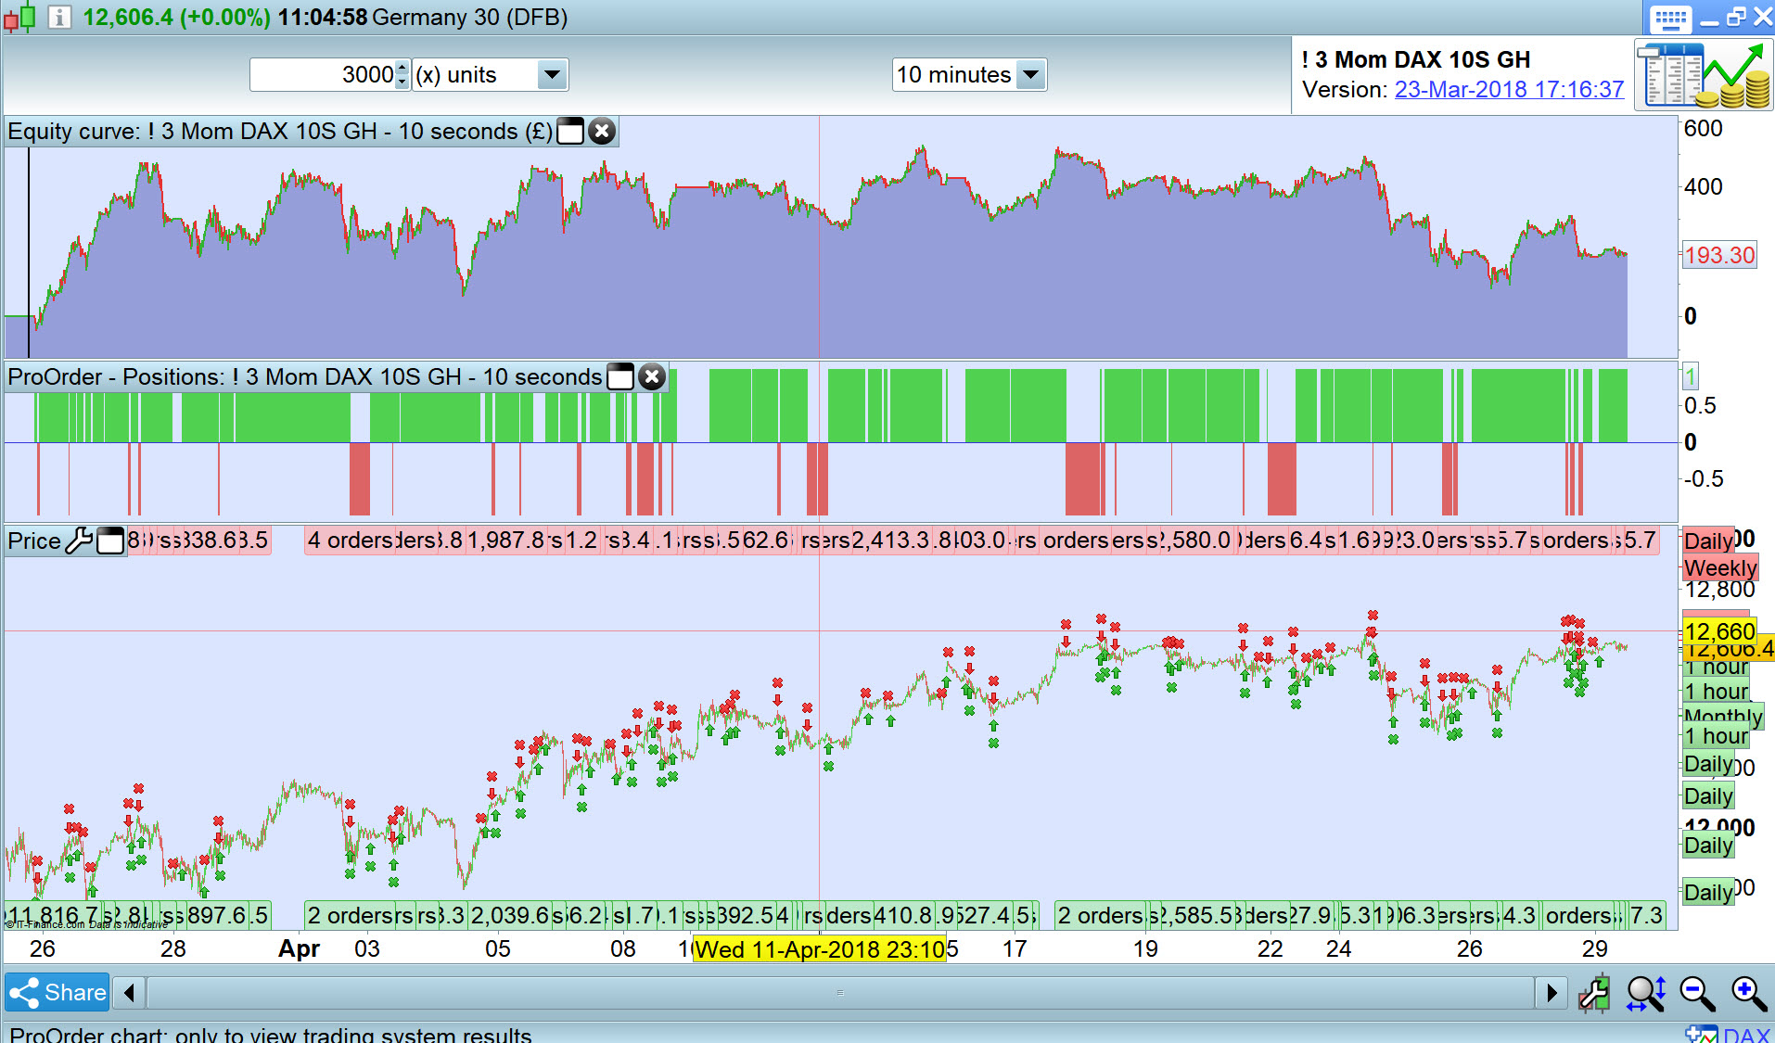Open the on-screen keyboard shortcuts icon

(1671, 19)
